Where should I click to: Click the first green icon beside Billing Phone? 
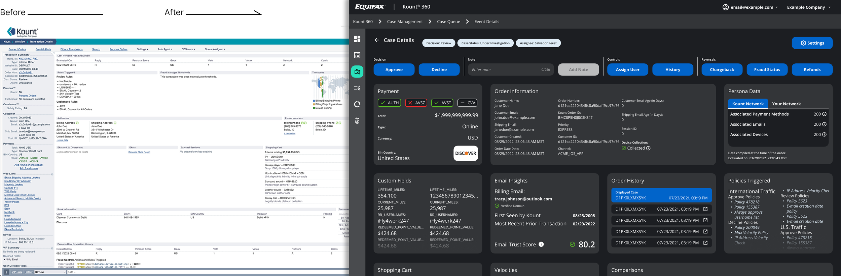[x=302, y=123]
